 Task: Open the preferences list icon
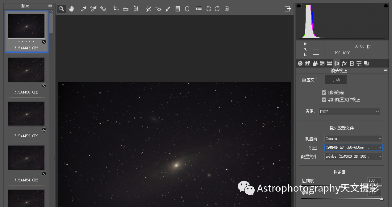point(199,8)
